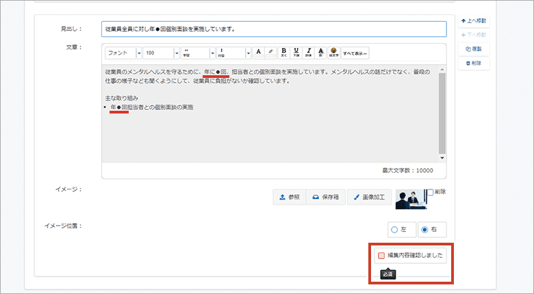Click the 複製 duplicate block button
Screen dimensions: 534x294
click(473, 49)
